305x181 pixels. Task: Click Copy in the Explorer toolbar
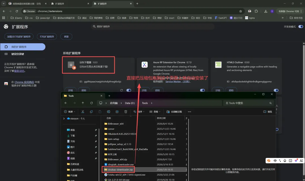coord(91,112)
